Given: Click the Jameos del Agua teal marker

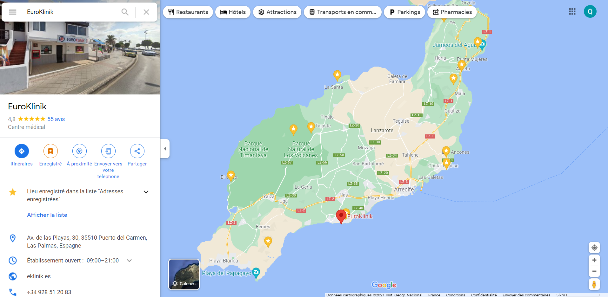Looking at the screenshot, I should [x=483, y=44].
